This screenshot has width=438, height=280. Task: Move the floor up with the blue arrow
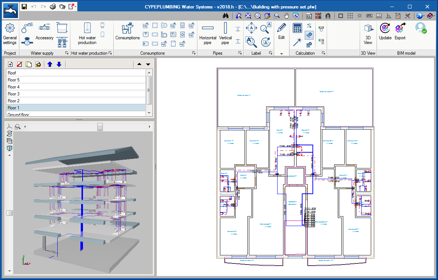coord(50,64)
